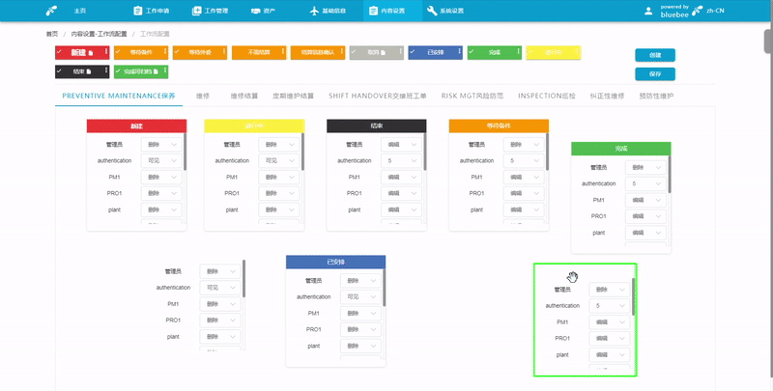
Task: Click the scrollbar inside the orange 等待备件 card
Action: (549, 154)
